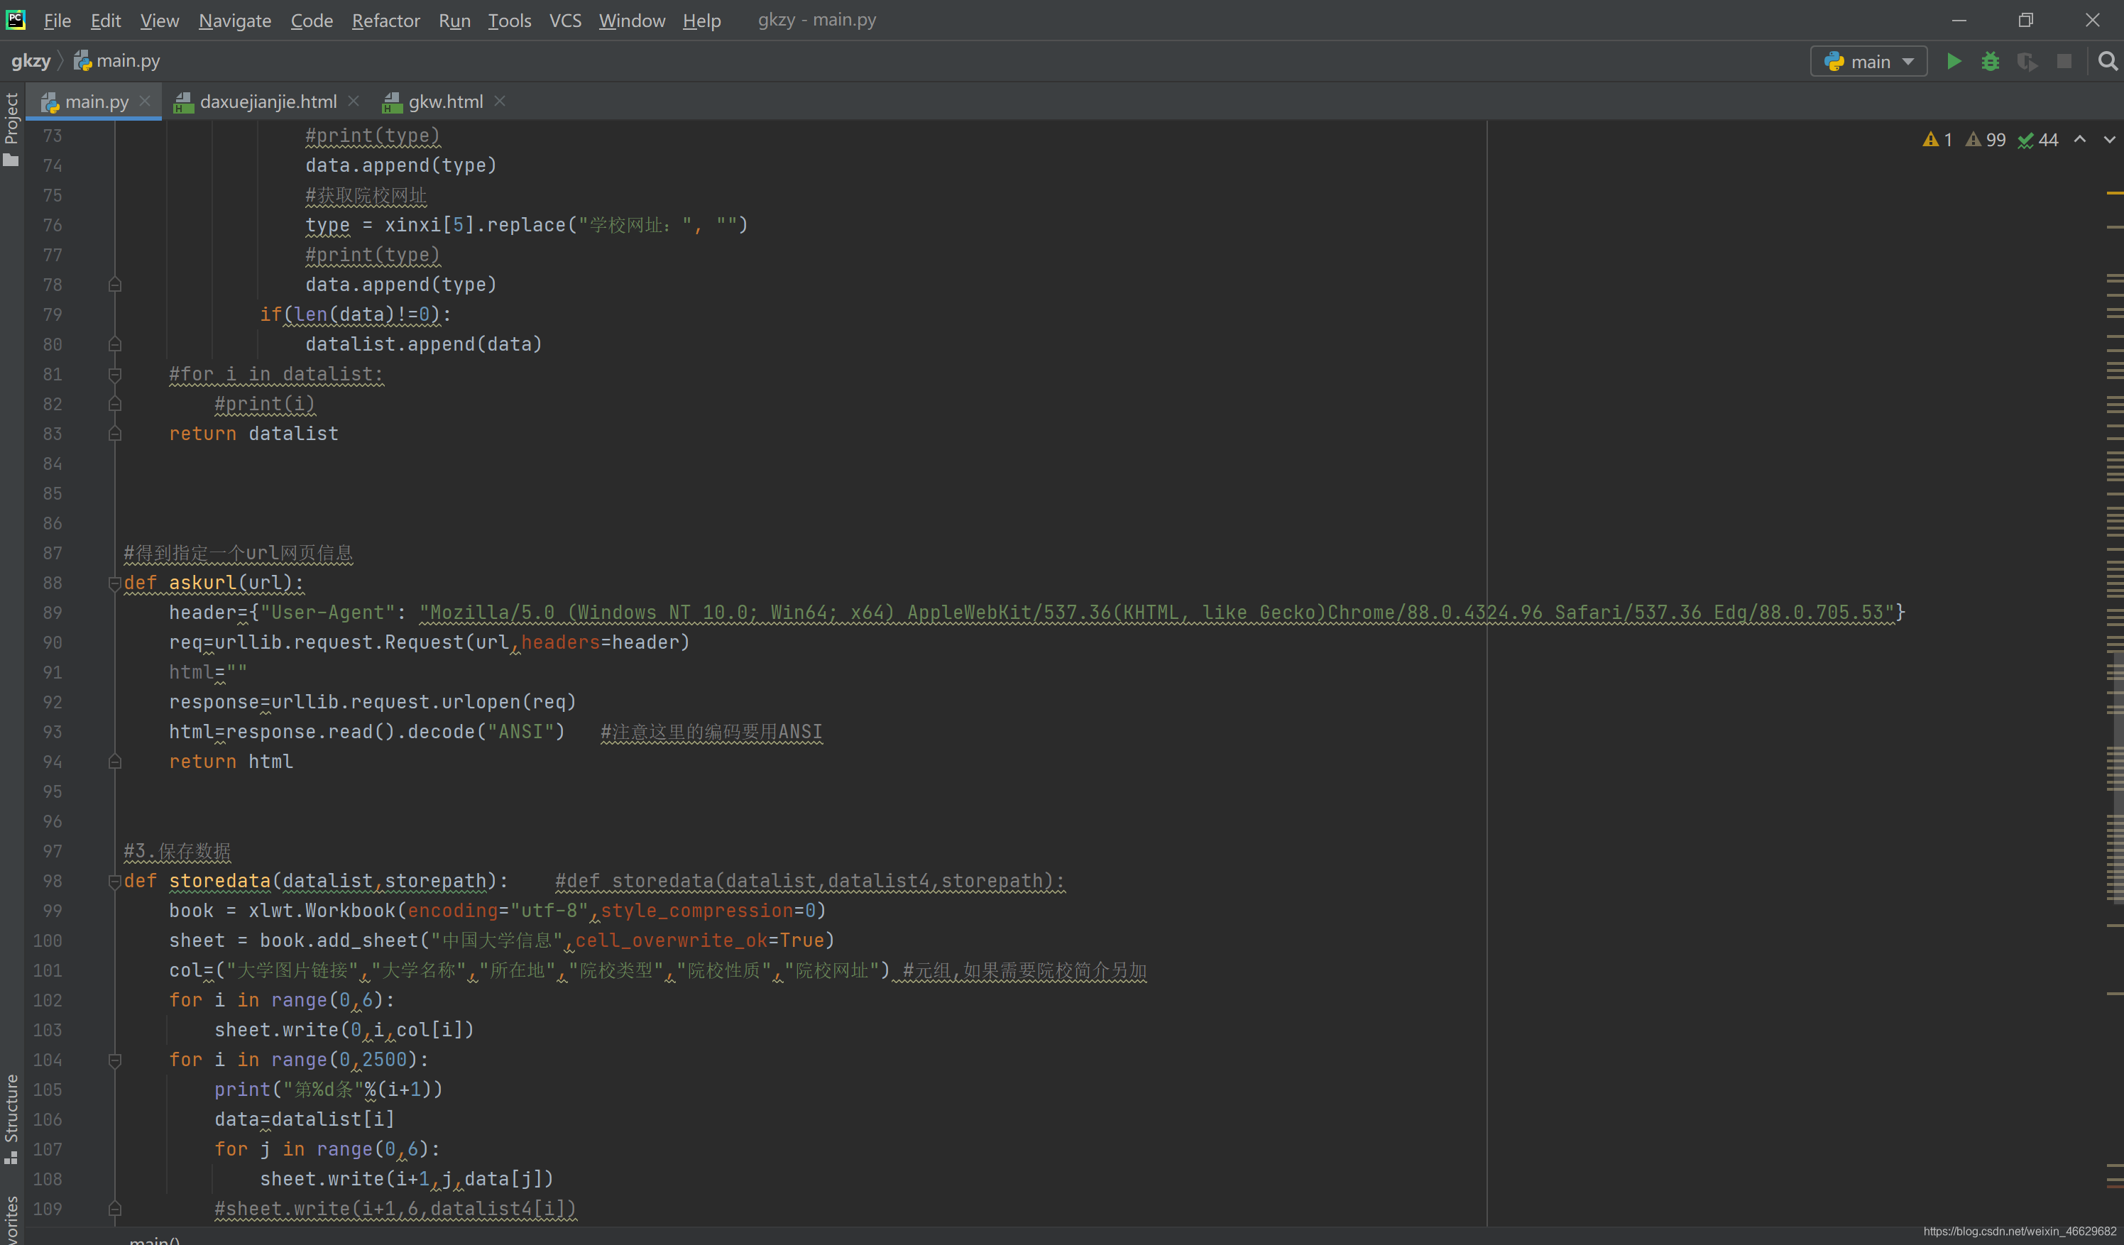Click 'data=datalist[i]' line

point(305,1119)
